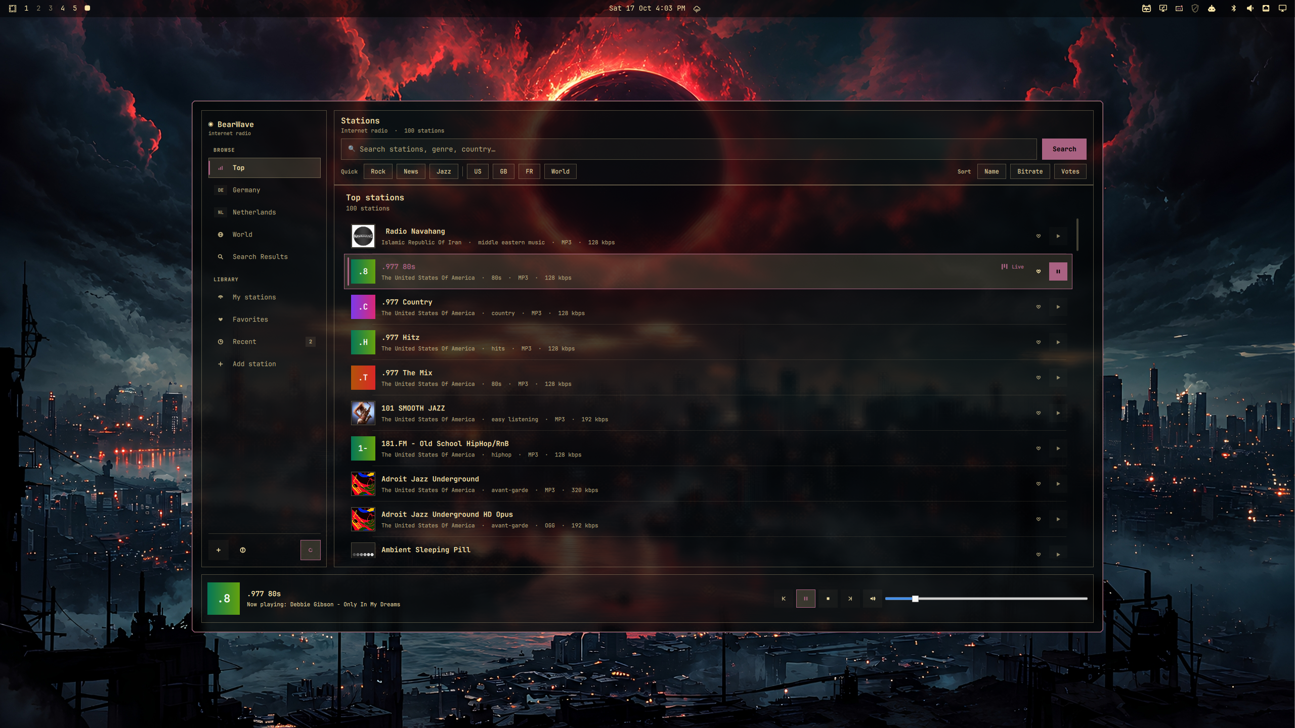Favorite Adroit Jazz Underground with heart
The width and height of the screenshot is (1295, 728).
tap(1039, 484)
